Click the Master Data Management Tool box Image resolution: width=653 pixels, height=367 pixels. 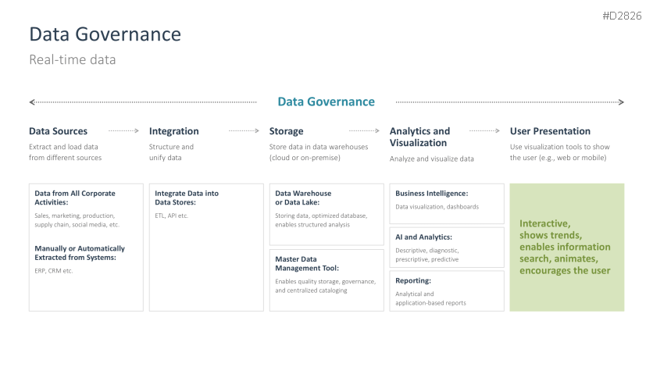pos(326,280)
